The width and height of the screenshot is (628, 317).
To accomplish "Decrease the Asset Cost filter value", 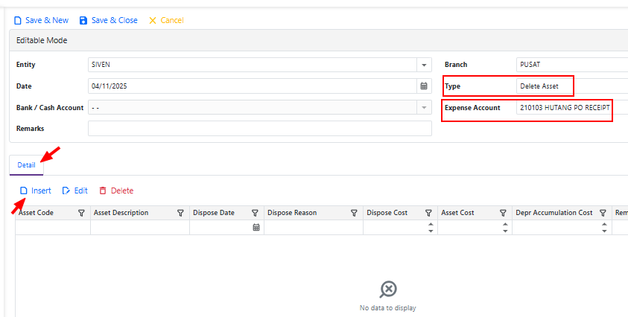I will point(505,231).
